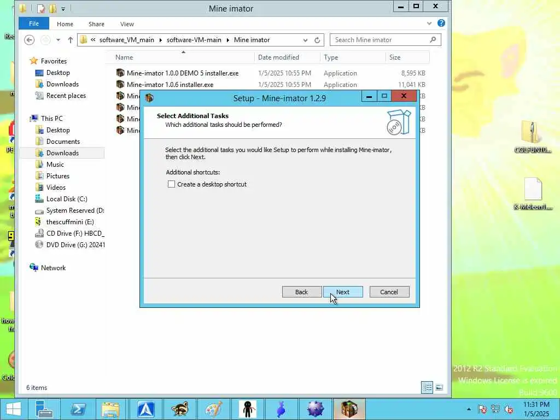Minimize the Setup - Mine-imator dialog
Screen dimensions: 560x420
point(369,96)
